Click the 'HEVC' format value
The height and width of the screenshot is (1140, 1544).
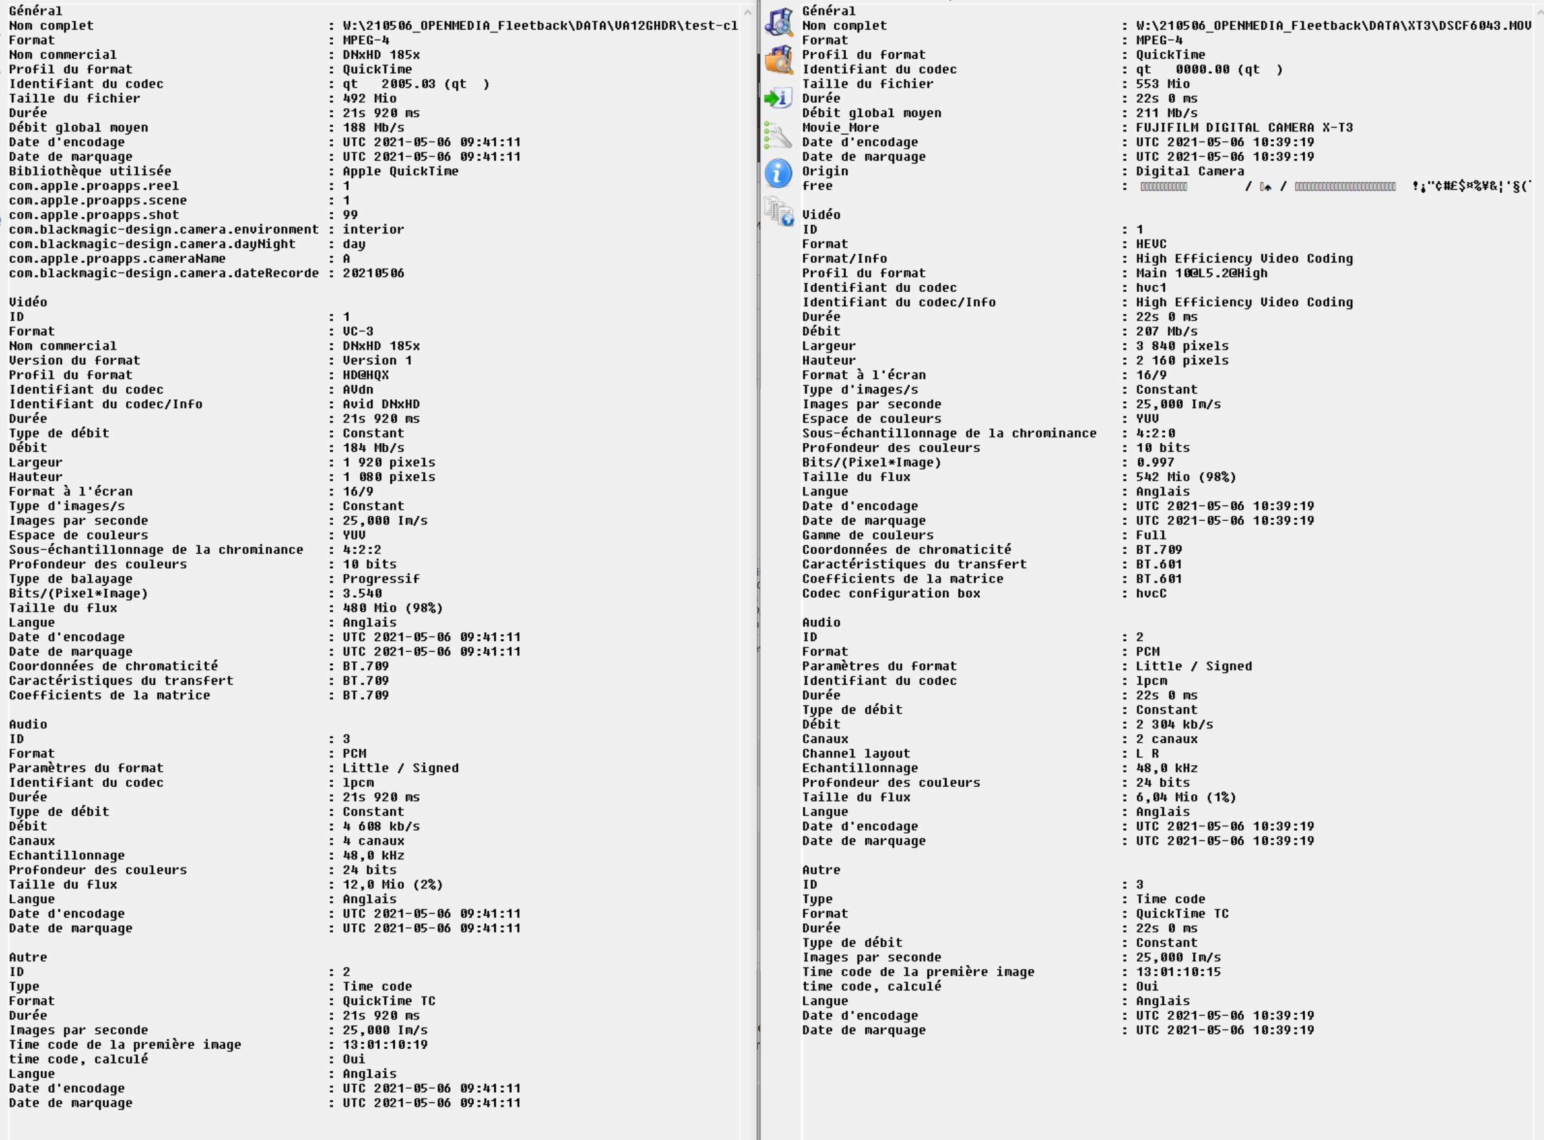(1151, 245)
